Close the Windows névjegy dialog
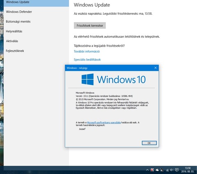The height and width of the screenshot is (174, 197). point(156,68)
